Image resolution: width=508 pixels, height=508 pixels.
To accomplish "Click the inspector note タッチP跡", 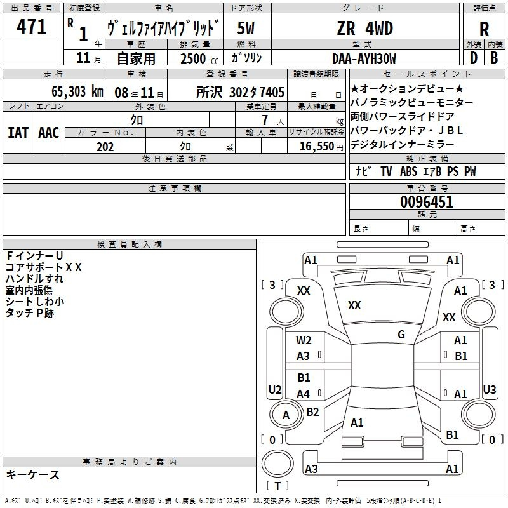I will coord(30,312).
